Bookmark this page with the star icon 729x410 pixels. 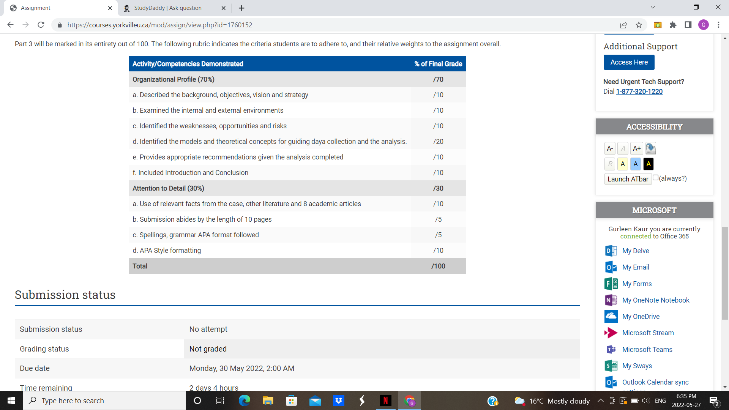(639, 25)
